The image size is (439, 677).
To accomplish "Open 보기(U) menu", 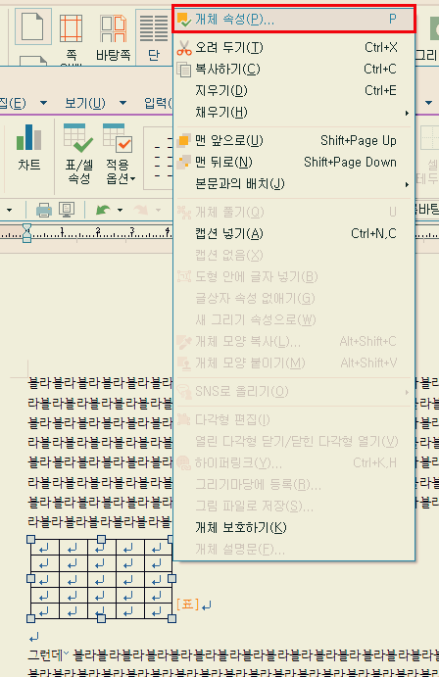I will tap(85, 103).
